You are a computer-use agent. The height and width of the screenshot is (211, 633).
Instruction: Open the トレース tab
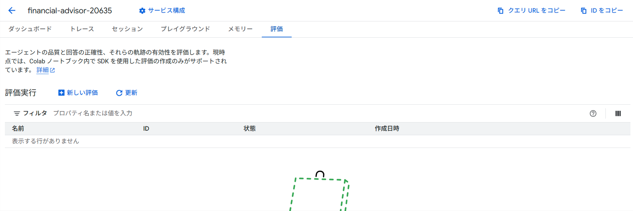click(82, 29)
